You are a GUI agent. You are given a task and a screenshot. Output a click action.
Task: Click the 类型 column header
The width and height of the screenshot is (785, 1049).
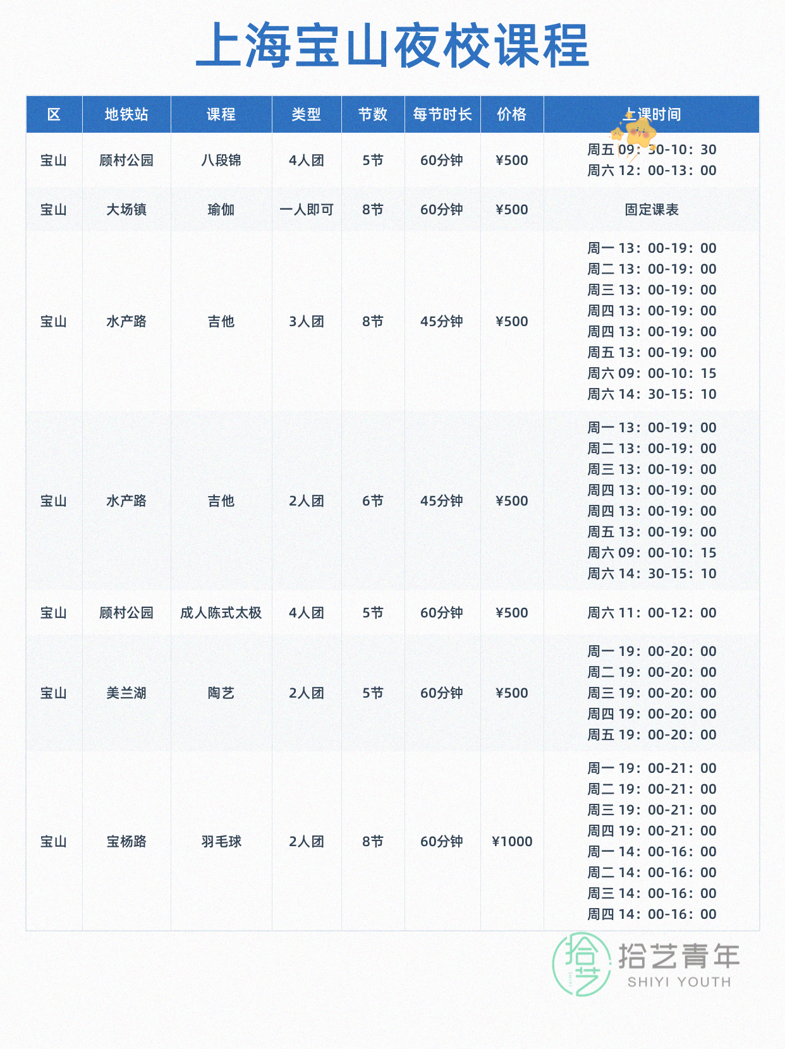tap(307, 114)
